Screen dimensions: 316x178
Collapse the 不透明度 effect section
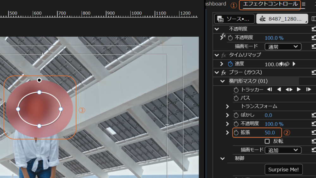pyautogui.click(x=217, y=29)
